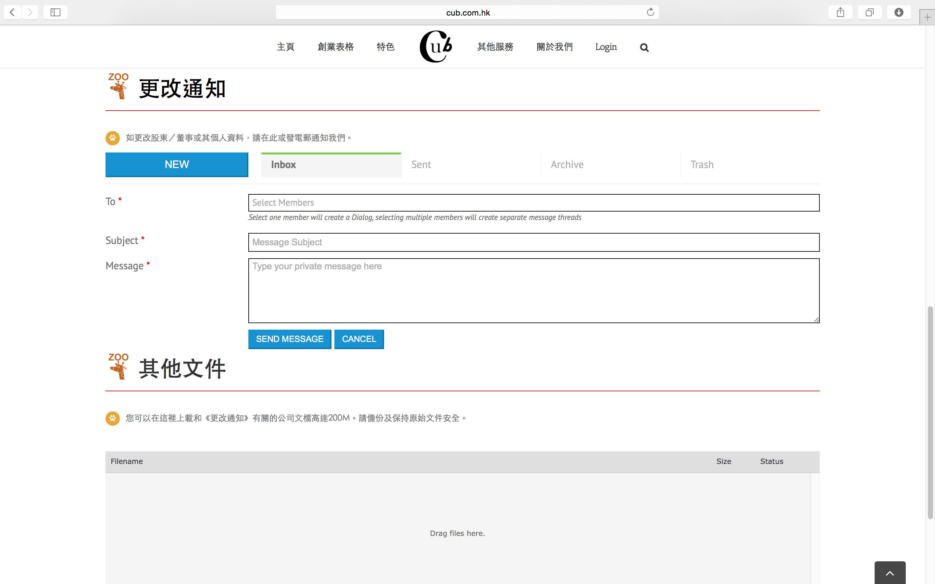Click the Size column header
The width and height of the screenshot is (935, 584).
point(724,461)
